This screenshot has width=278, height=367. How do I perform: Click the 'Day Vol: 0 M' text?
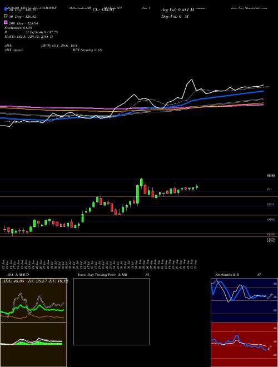(x=175, y=16)
